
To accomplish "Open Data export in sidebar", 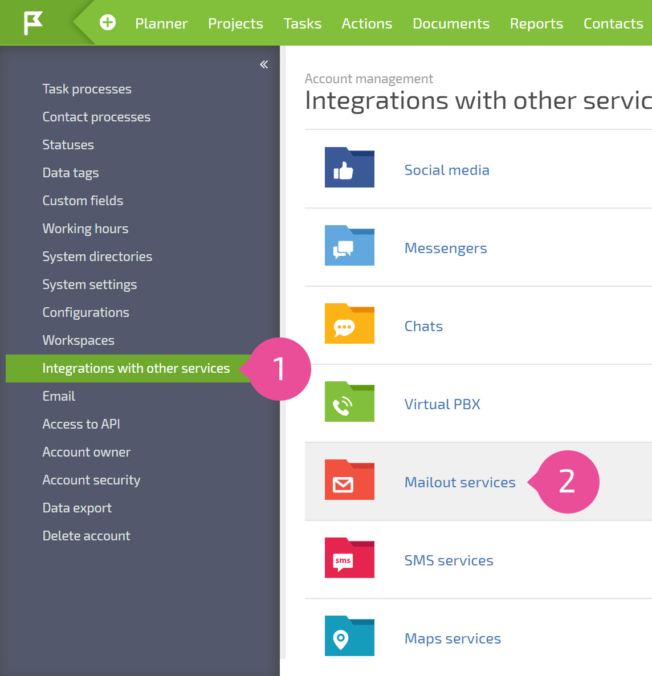I will point(77,508).
